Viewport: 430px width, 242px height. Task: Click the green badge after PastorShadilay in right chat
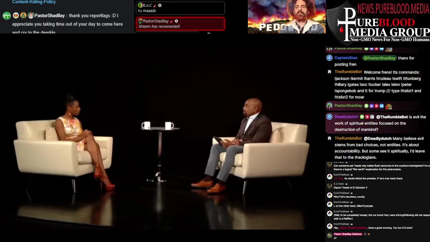tap(366, 106)
